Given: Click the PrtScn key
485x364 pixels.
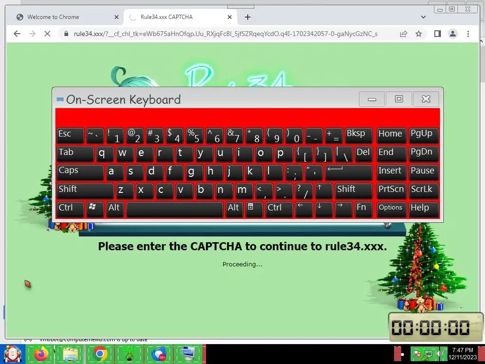Looking at the screenshot, I should click(x=391, y=191).
